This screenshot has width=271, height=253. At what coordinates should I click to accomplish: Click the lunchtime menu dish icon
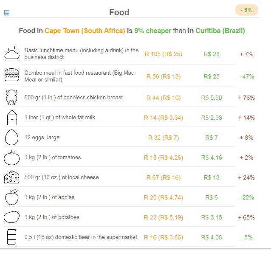pyautogui.click(x=11, y=54)
